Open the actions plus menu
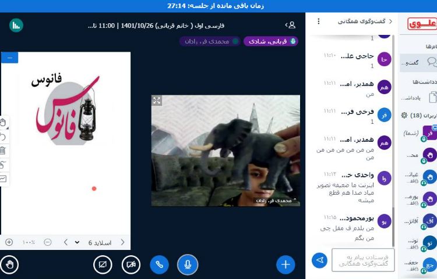 tap(286, 264)
